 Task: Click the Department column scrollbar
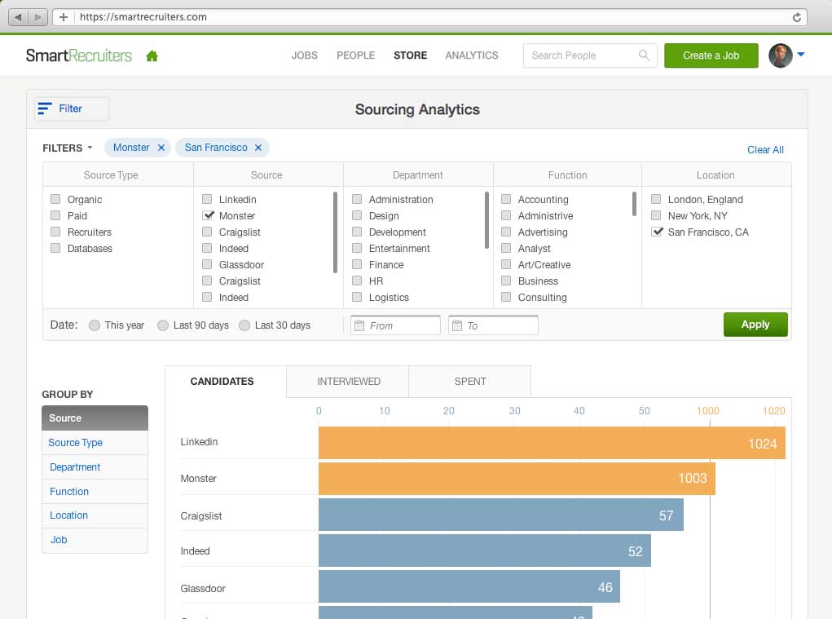[x=486, y=219]
